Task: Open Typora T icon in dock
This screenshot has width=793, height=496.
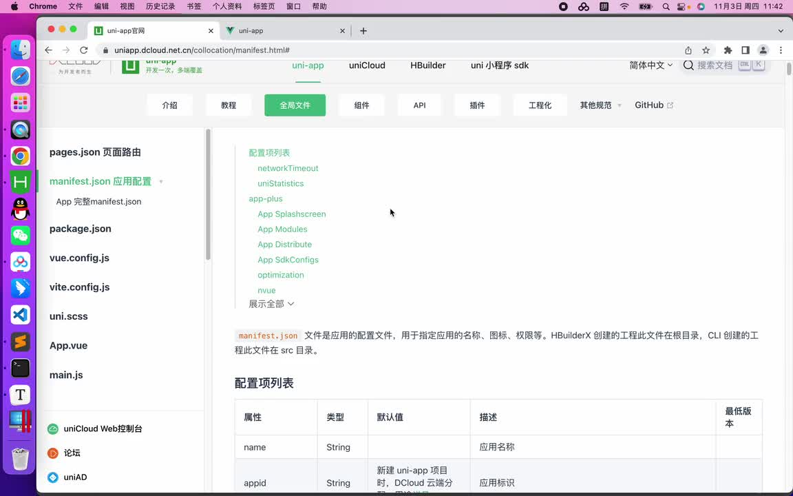Action: [20, 395]
